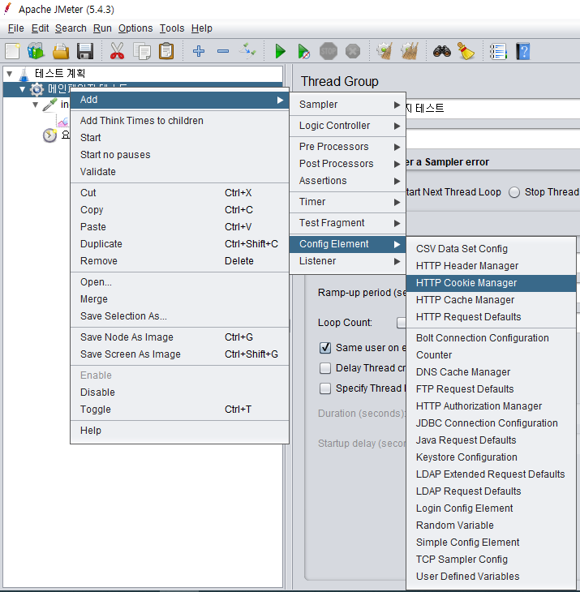Click the Cut scissors toolbar icon
The height and width of the screenshot is (592, 580).
(118, 52)
